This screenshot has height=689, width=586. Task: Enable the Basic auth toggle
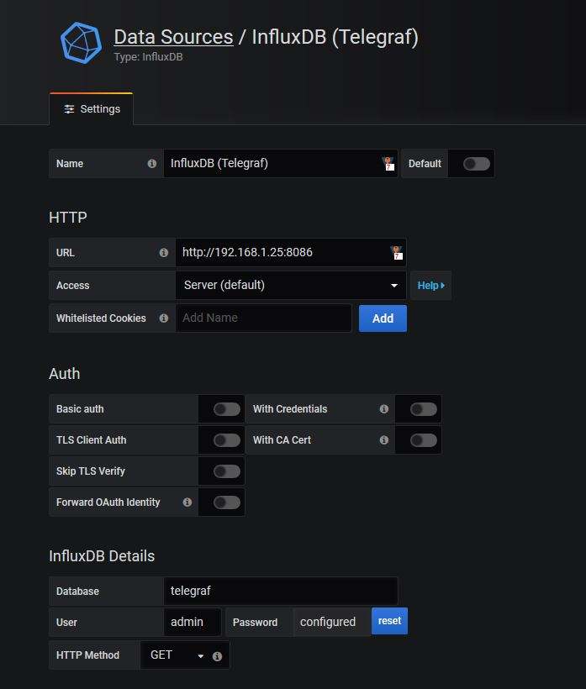tap(226, 409)
